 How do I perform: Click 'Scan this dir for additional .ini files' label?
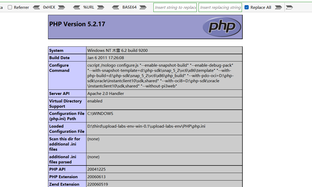65,144
